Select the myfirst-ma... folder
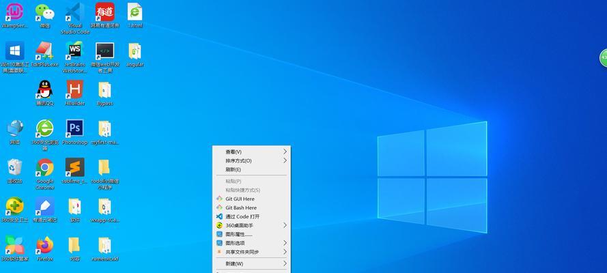607x273 pixels. point(105,132)
